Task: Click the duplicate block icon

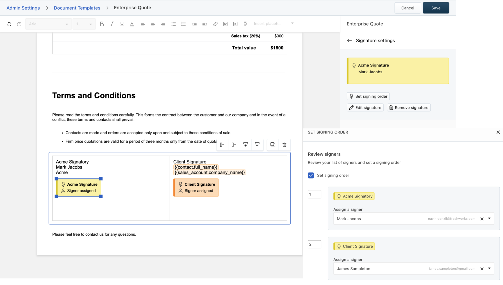Action: click(x=273, y=145)
